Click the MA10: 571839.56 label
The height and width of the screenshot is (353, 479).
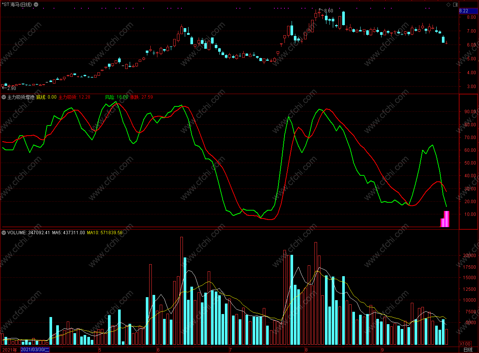105,233
